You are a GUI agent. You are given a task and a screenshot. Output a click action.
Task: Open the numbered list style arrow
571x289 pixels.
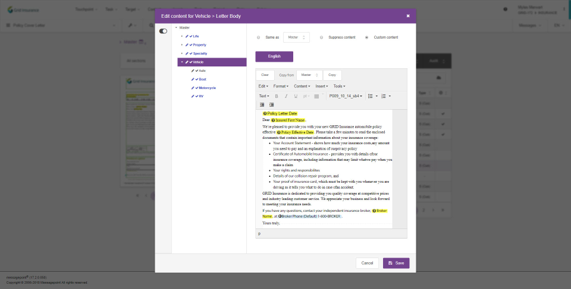pyautogui.click(x=390, y=96)
